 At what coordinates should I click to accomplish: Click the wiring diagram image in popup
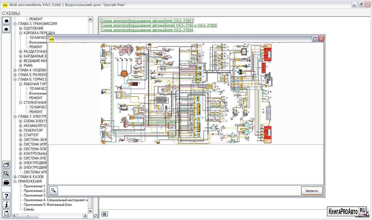point(186,93)
